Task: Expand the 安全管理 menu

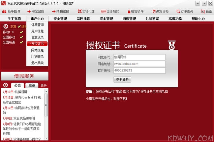Action: [x=60, y=18]
